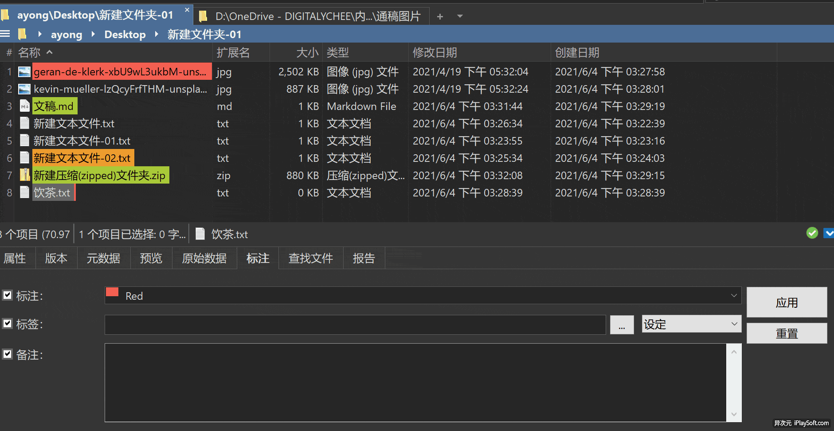
Task: Click the 重置 button
Action: (x=787, y=333)
